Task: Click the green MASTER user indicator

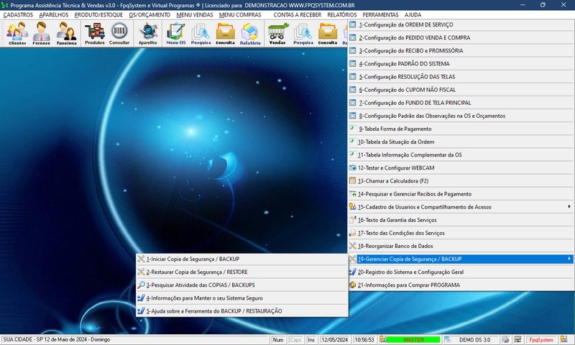Action: point(414,339)
